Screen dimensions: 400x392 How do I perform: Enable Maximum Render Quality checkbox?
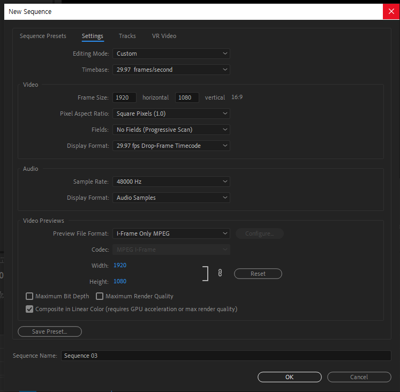100,296
